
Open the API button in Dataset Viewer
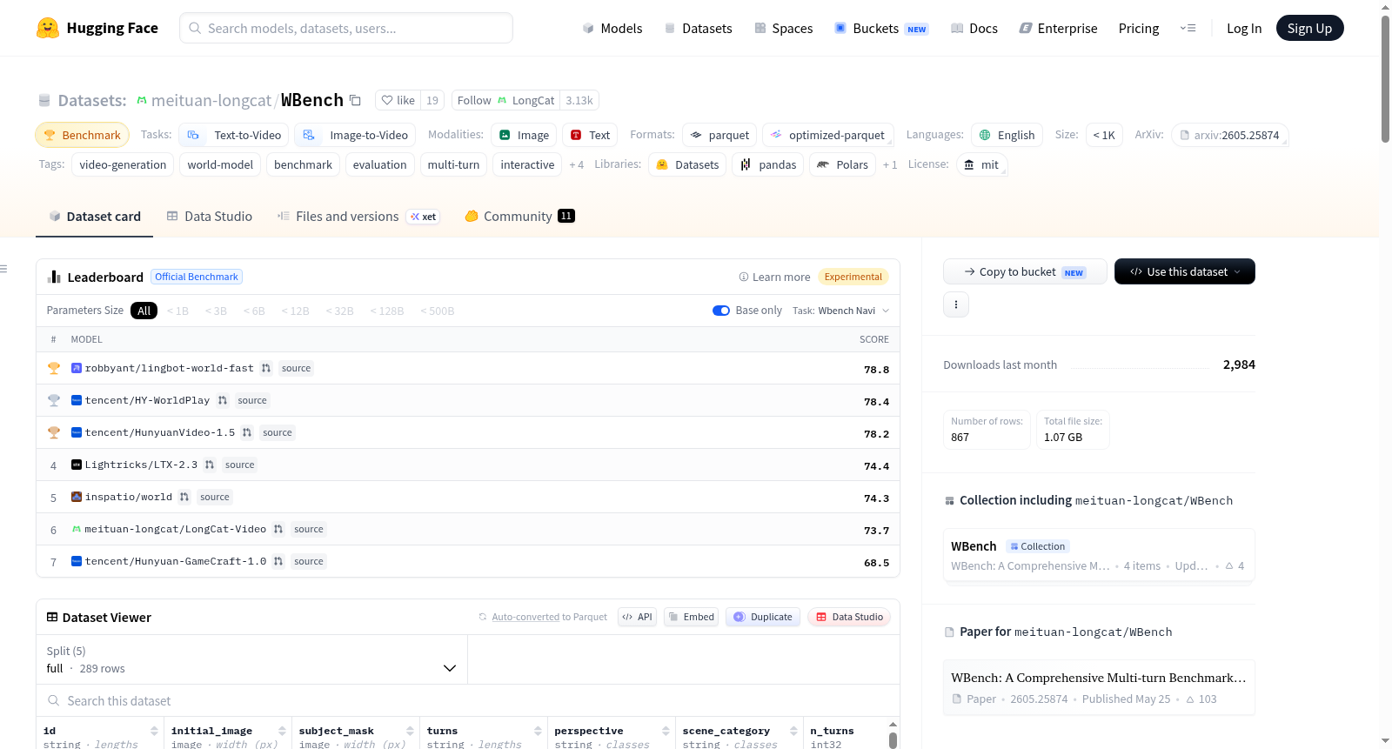637,617
